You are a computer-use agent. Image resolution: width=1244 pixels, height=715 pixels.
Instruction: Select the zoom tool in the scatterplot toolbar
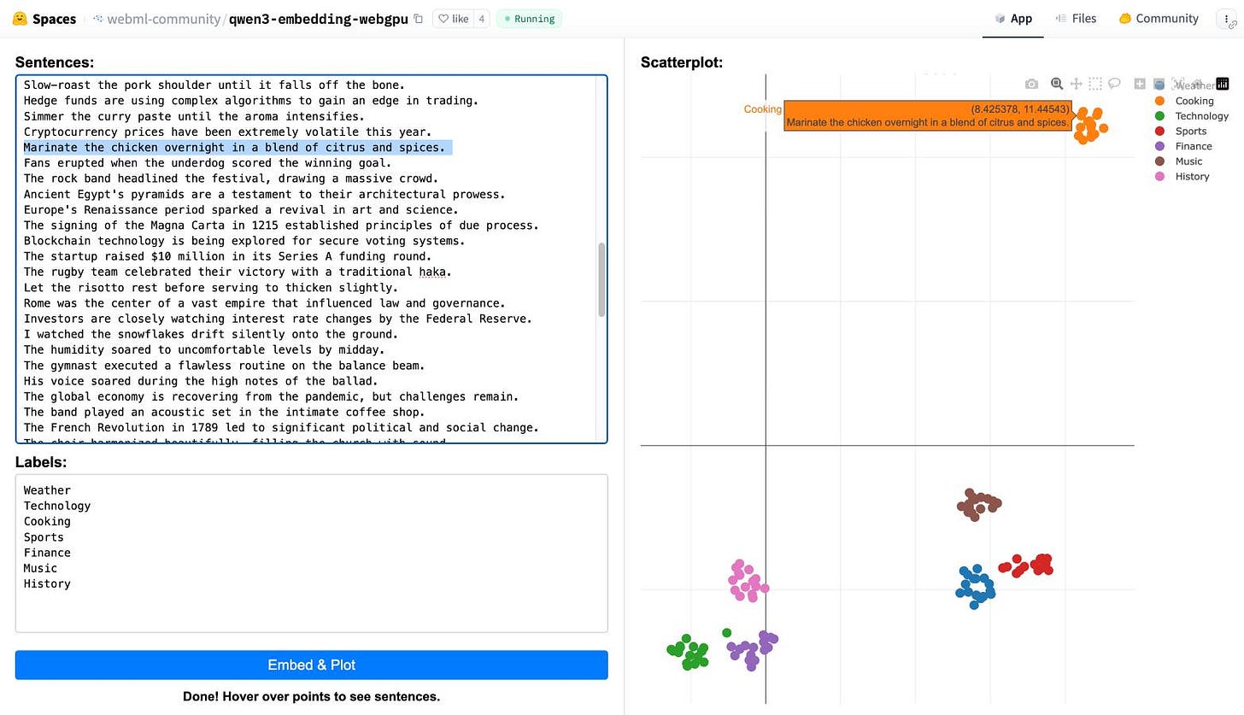click(x=1056, y=84)
